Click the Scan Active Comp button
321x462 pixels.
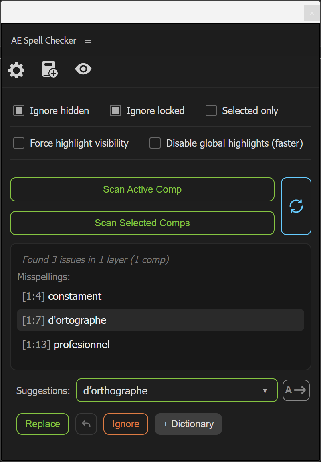(143, 189)
